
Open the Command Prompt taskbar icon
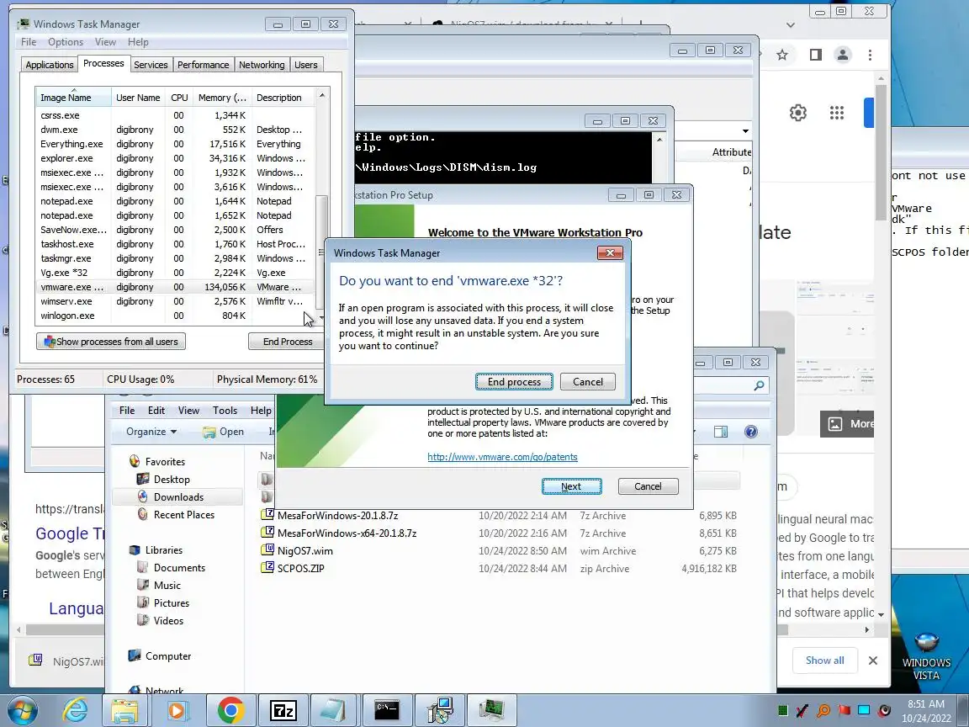click(x=387, y=710)
